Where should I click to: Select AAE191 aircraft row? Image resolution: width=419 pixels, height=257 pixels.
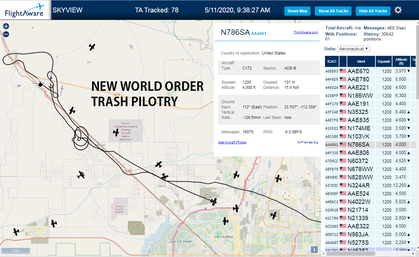tap(370, 104)
